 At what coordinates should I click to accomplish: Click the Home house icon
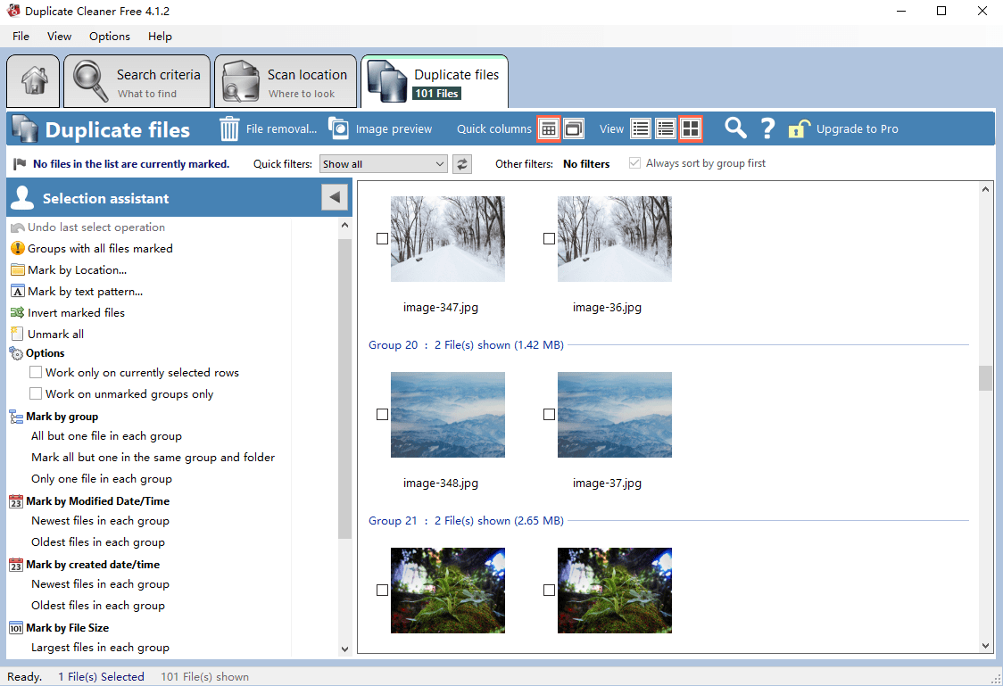pyautogui.click(x=32, y=80)
